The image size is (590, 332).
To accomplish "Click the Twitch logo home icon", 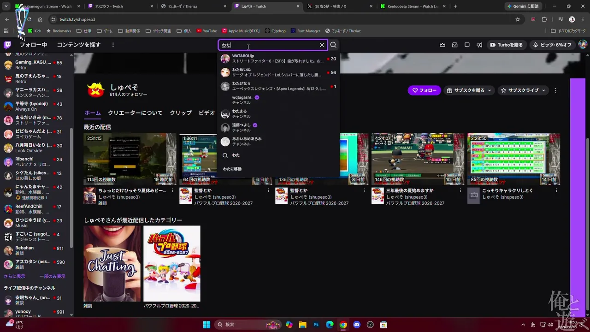I will click(x=7, y=45).
